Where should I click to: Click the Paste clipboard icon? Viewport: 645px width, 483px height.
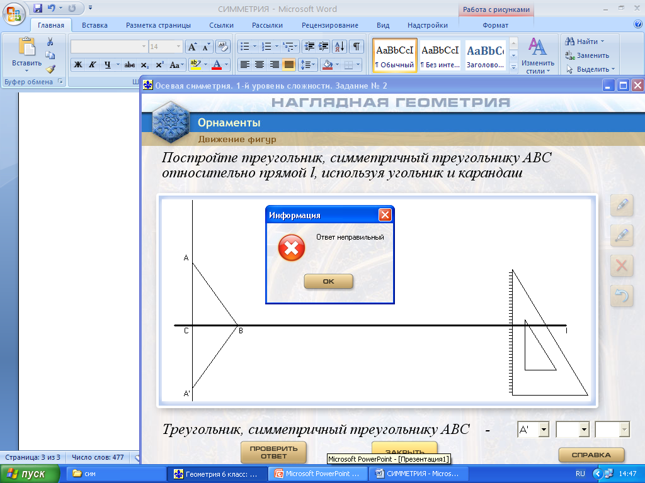[26, 47]
